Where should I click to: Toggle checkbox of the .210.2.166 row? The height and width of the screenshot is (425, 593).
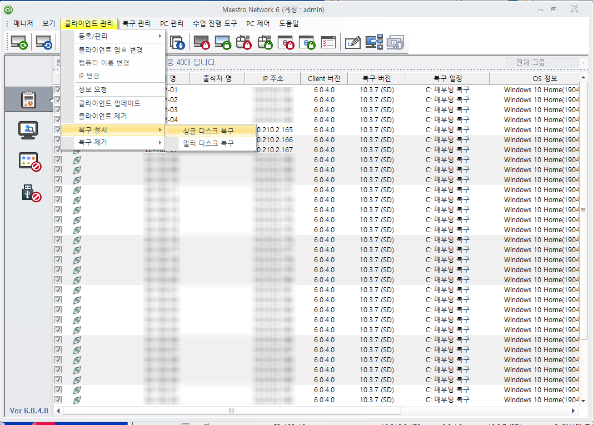pyautogui.click(x=58, y=140)
